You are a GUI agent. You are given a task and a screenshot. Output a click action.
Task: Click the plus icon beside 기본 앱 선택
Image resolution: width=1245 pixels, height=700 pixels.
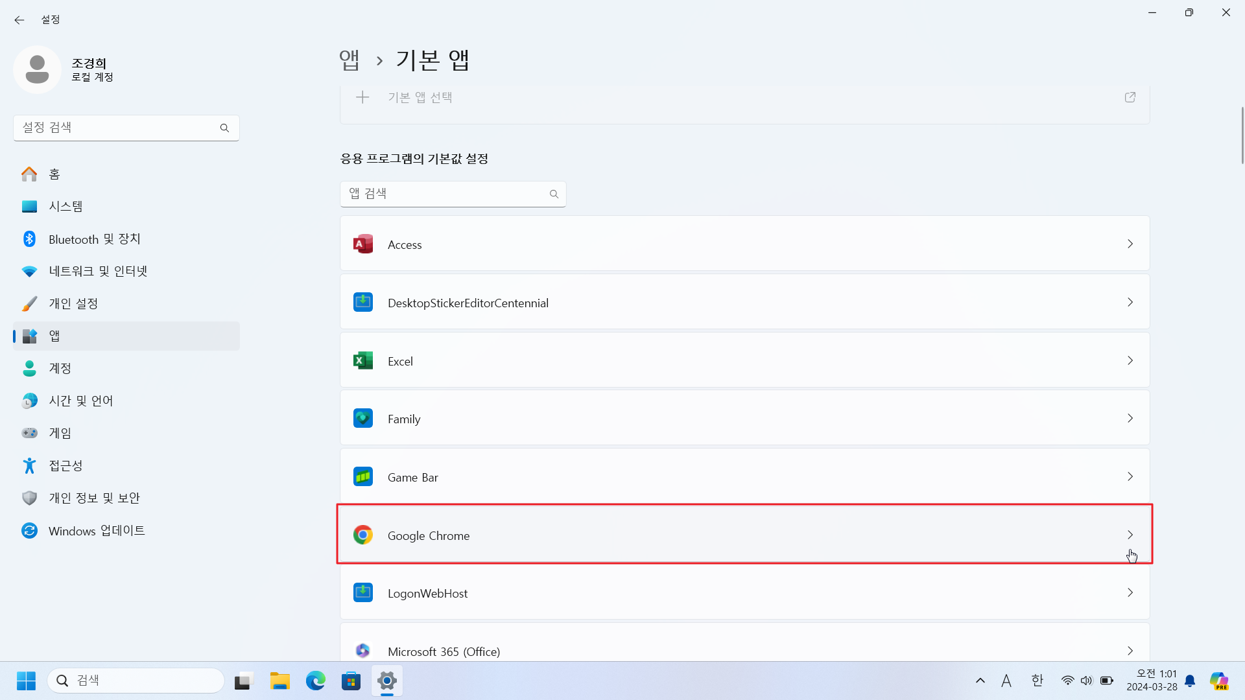coord(362,97)
